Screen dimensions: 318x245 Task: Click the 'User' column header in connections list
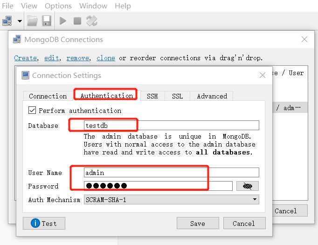[x=296, y=73]
